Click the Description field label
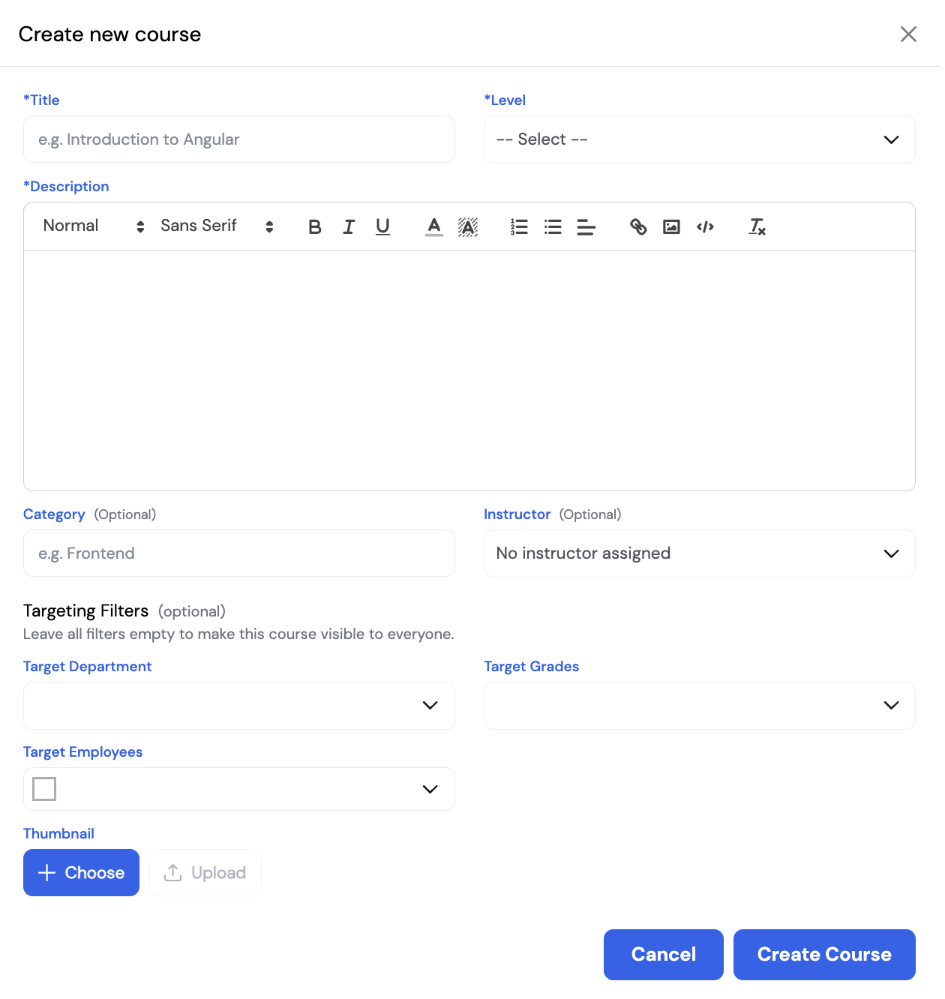The height and width of the screenshot is (999, 945). [66, 187]
